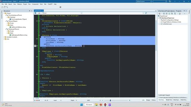Viewport: 191px width, 107px height.
Task: Click the IDE search field in title bar
Action: tap(160, 1)
